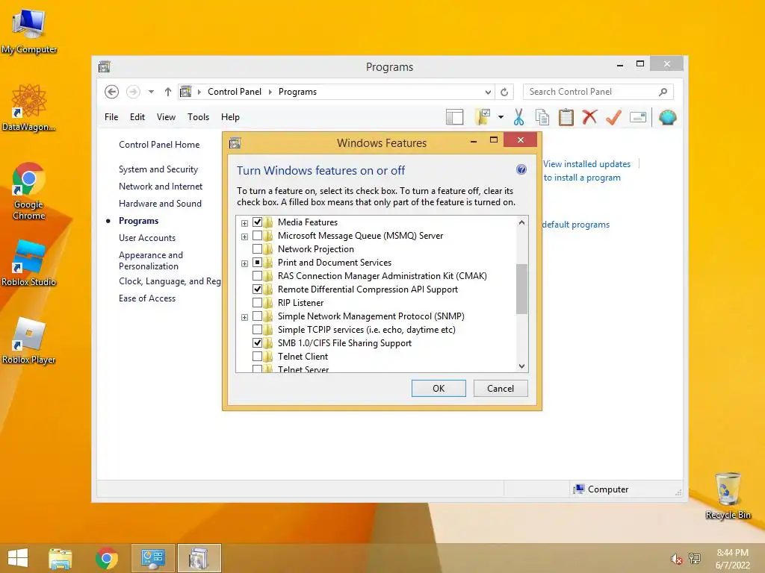Screen dimensions: 765x573
Task: Open the View menu
Action: [166, 117]
